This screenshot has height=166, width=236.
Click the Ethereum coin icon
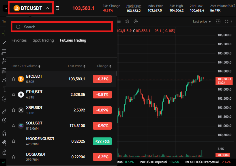pos(21,94)
